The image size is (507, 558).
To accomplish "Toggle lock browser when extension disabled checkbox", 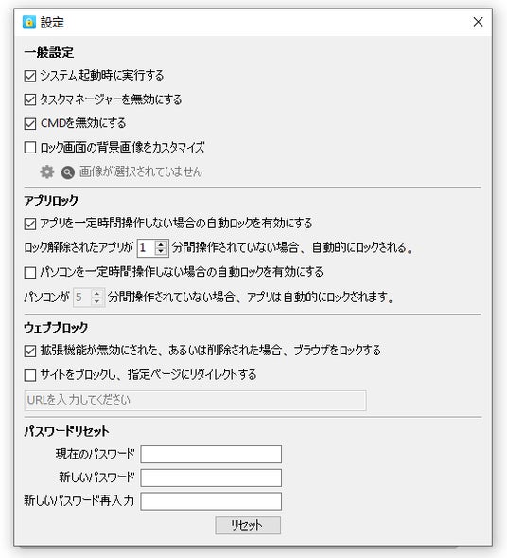I will [x=30, y=351].
